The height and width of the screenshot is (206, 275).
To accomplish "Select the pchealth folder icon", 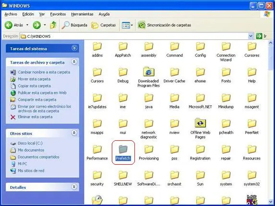I will (x=226, y=124).
